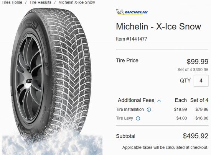Return to Tire Results breadcrumb
Viewport: 211px width, 155px height.
point(40,2)
